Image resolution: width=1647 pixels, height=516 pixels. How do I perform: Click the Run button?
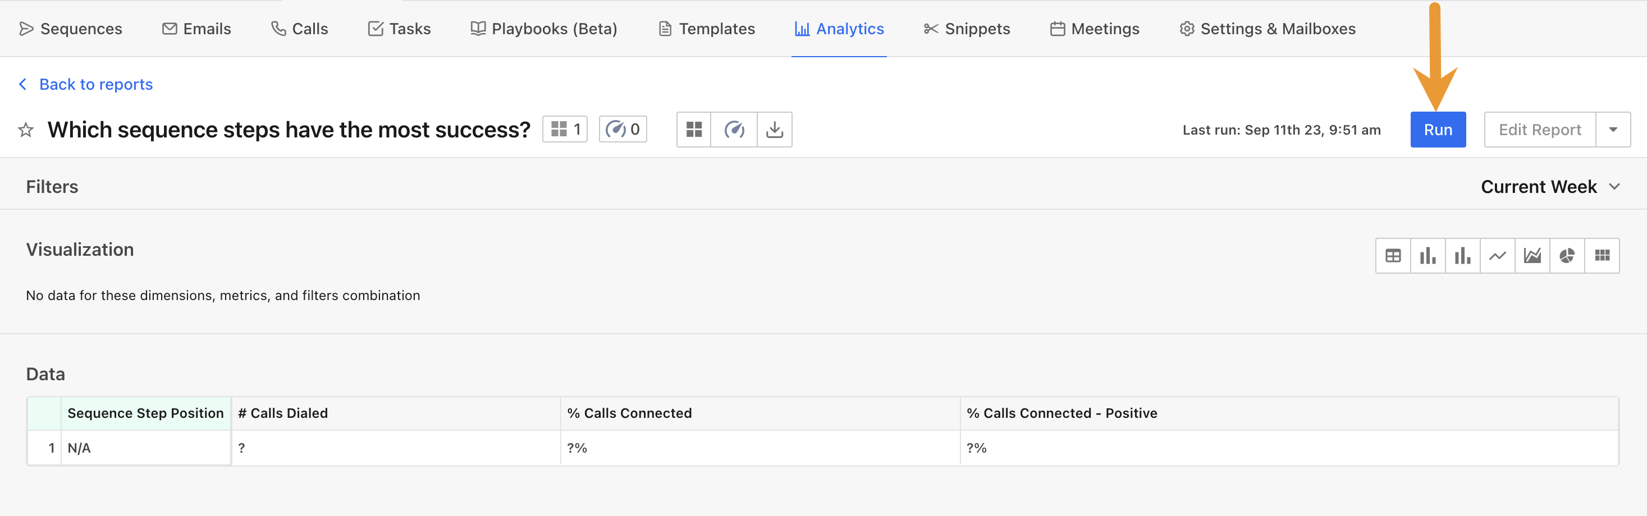1438,129
